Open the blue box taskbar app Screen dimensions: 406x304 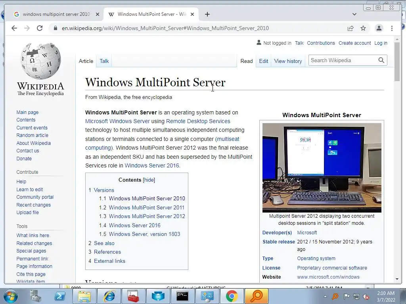click(x=158, y=296)
